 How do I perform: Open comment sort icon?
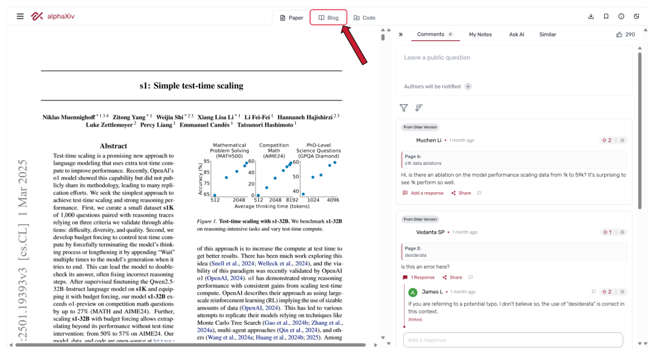tap(419, 108)
